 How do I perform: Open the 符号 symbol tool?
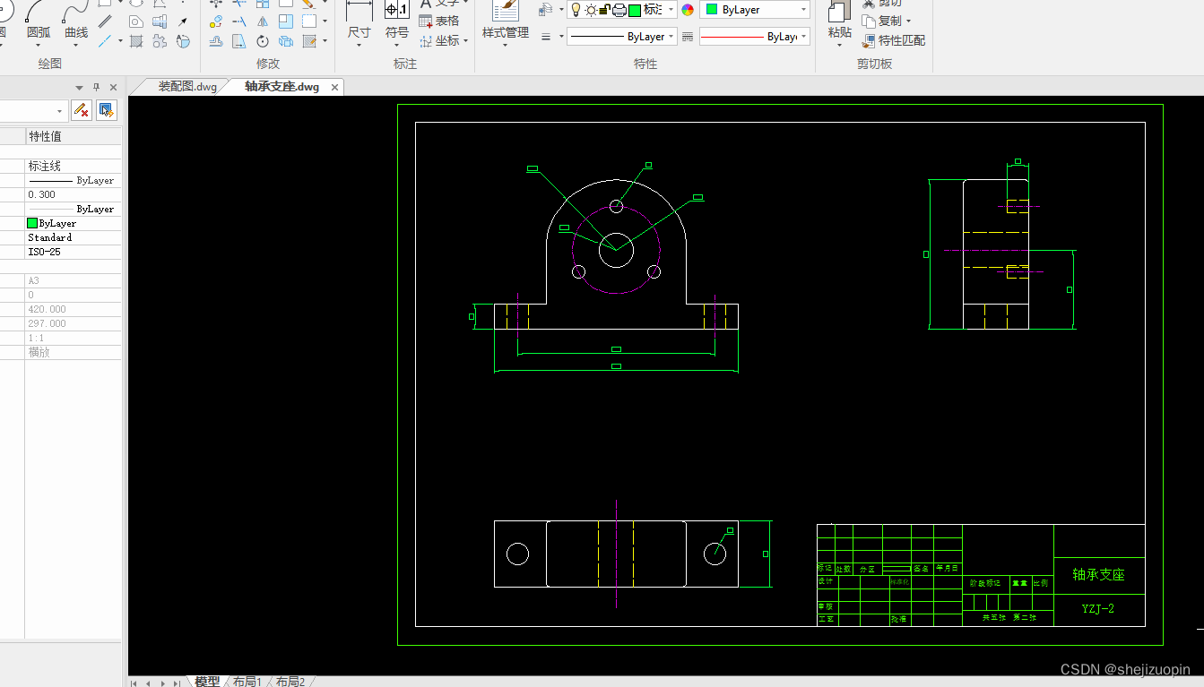[397, 21]
